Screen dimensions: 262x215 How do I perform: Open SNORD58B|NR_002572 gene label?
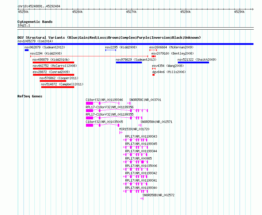[x=158, y=195]
